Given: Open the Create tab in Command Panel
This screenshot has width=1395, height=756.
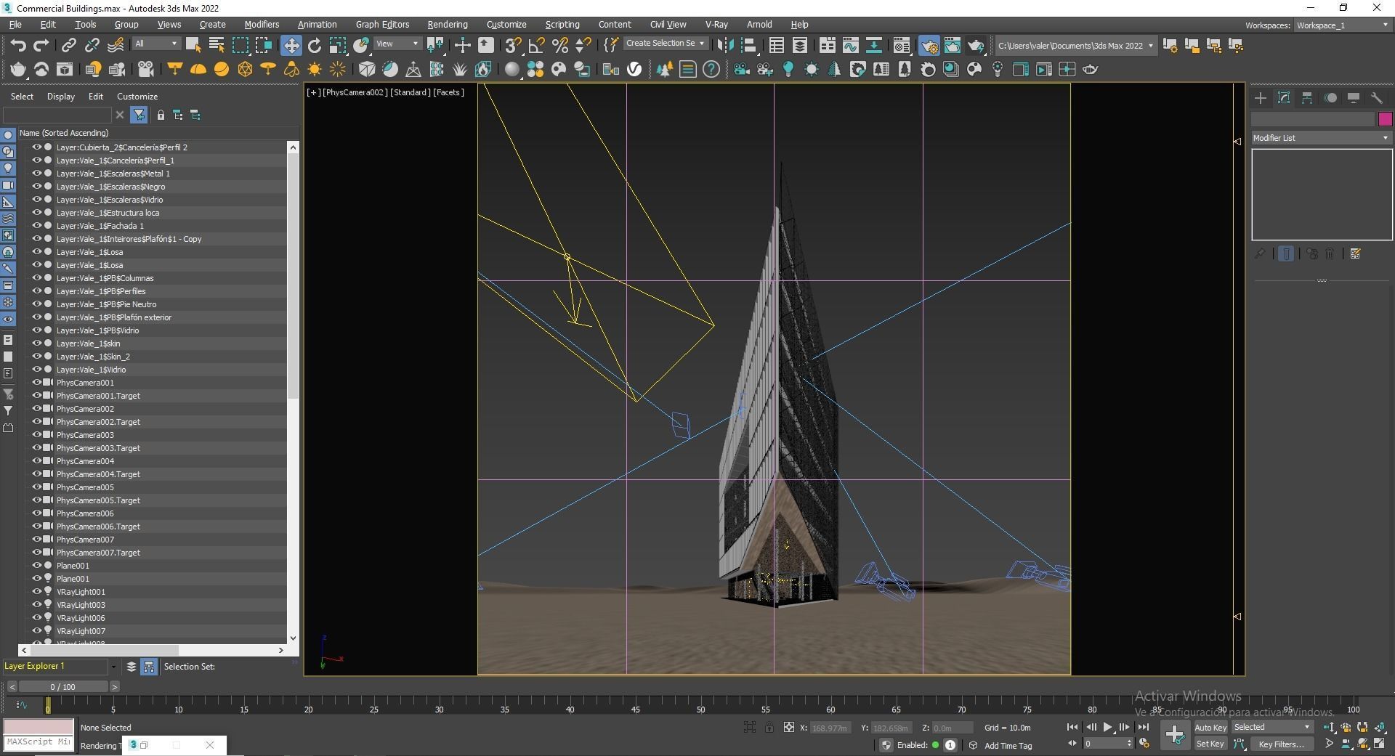Looking at the screenshot, I should coord(1261,98).
